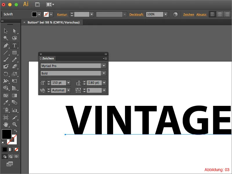This screenshot has width=232, height=174.
Task: Set fill mode to None
Action: pyautogui.click(x=17, y=149)
